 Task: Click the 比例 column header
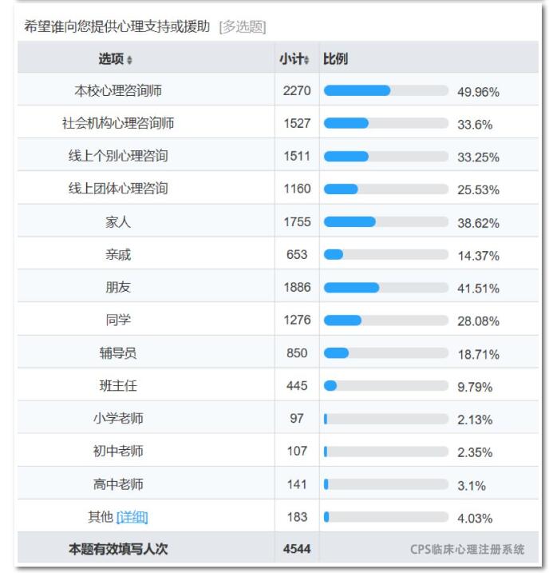tap(335, 59)
